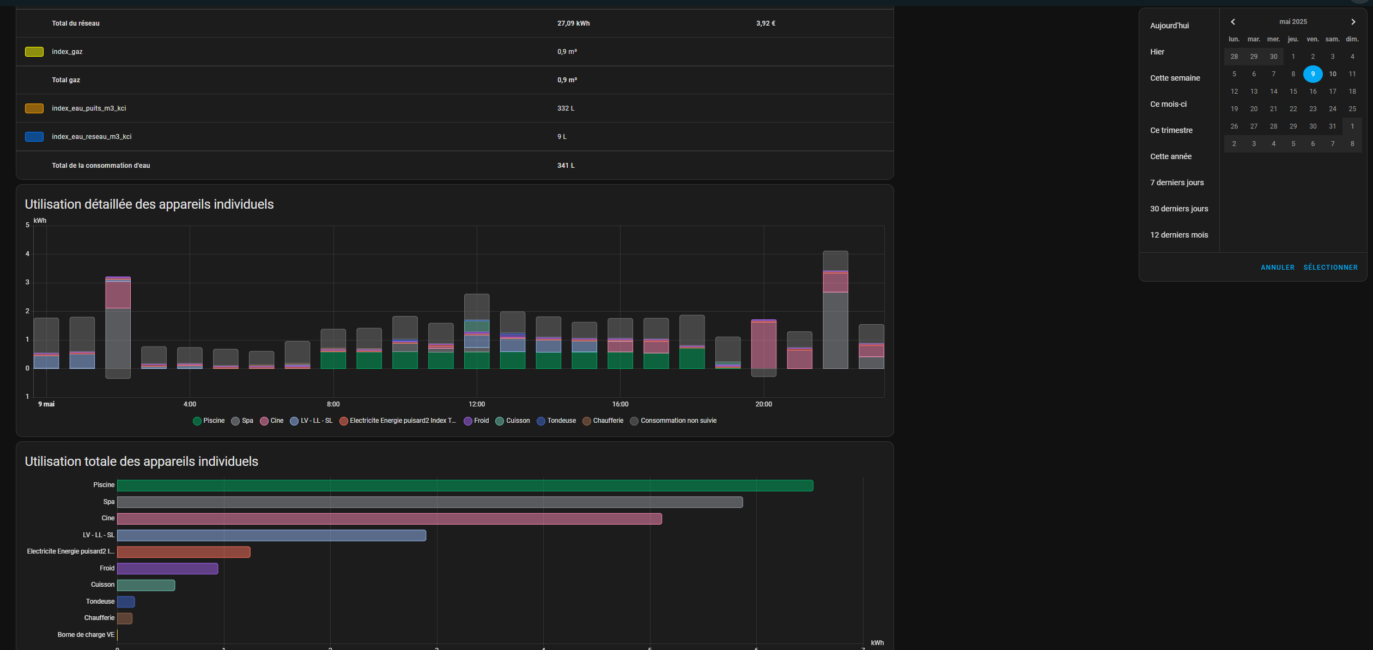Toggle LV - LL - SL legend item

tap(311, 421)
